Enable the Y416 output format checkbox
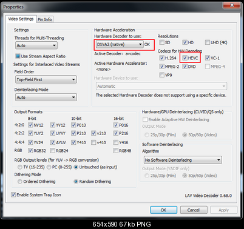244x229 pixels. 116,142
